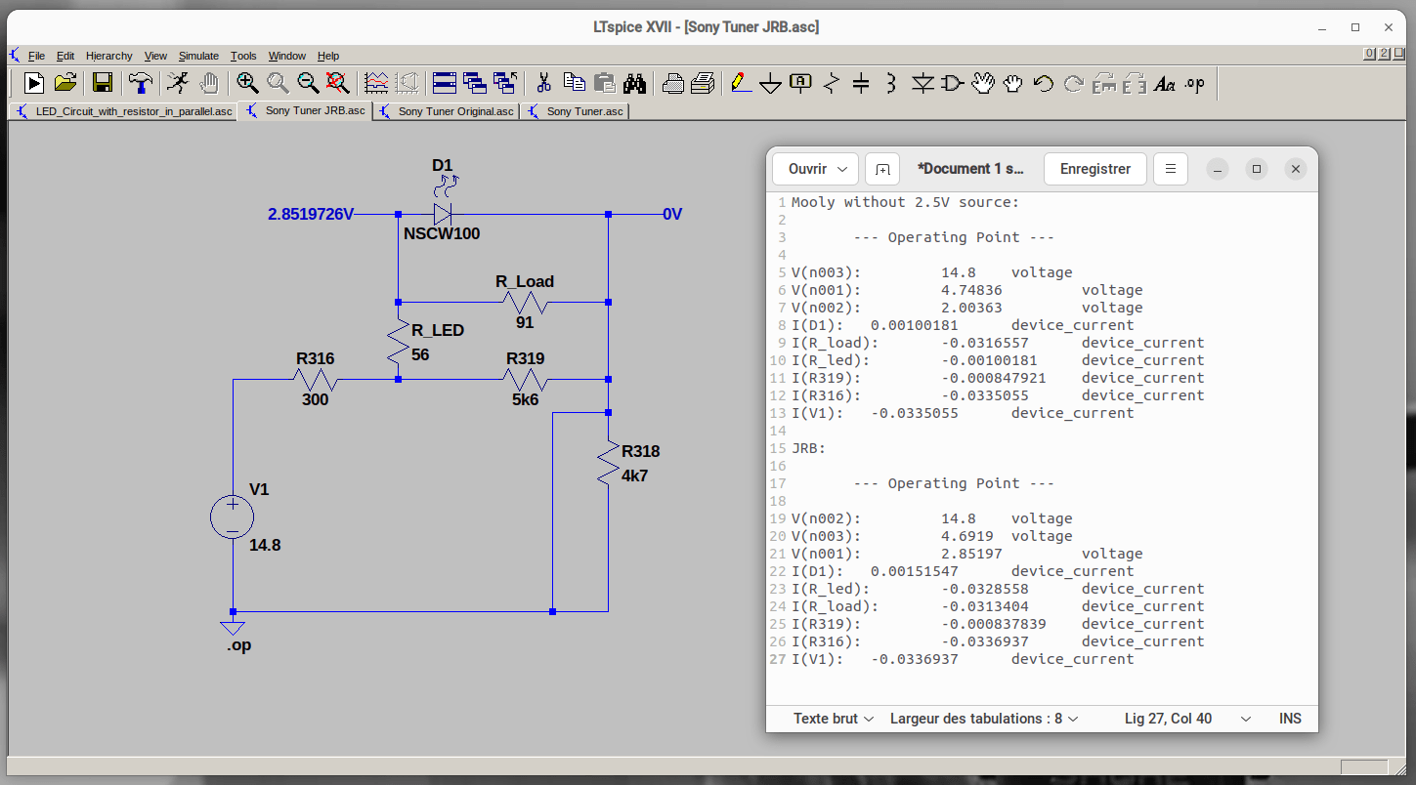
Task: Click the 2.8519726V node label
Action: [x=311, y=214]
